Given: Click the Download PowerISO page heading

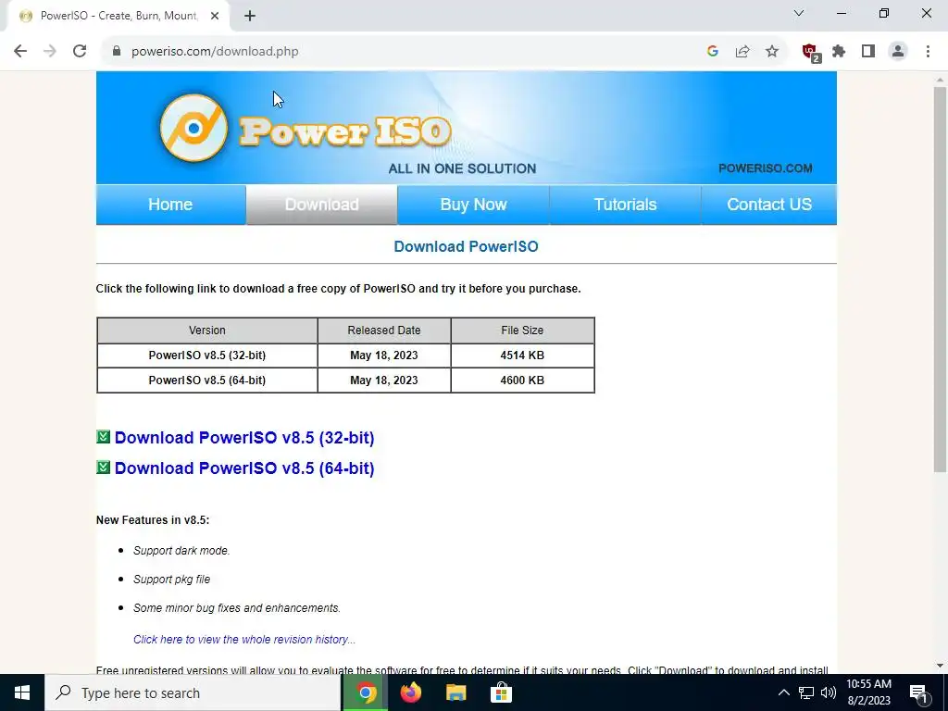Looking at the screenshot, I should click(467, 246).
